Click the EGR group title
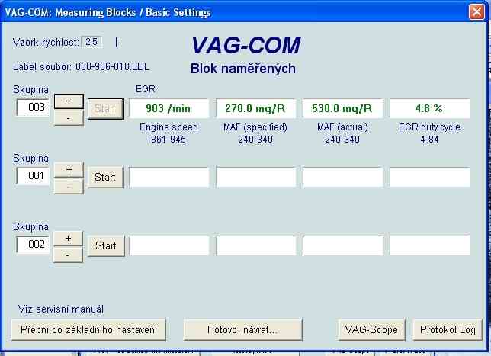This screenshot has height=356, width=491. (146, 89)
